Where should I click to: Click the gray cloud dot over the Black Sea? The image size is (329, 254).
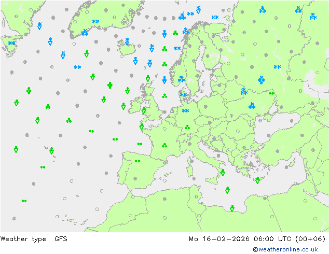click(292, 121)
